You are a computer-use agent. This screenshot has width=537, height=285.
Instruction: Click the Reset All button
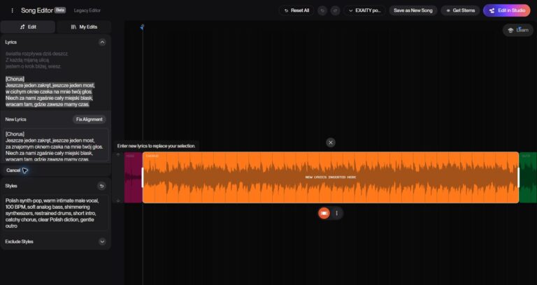(296, 10)
